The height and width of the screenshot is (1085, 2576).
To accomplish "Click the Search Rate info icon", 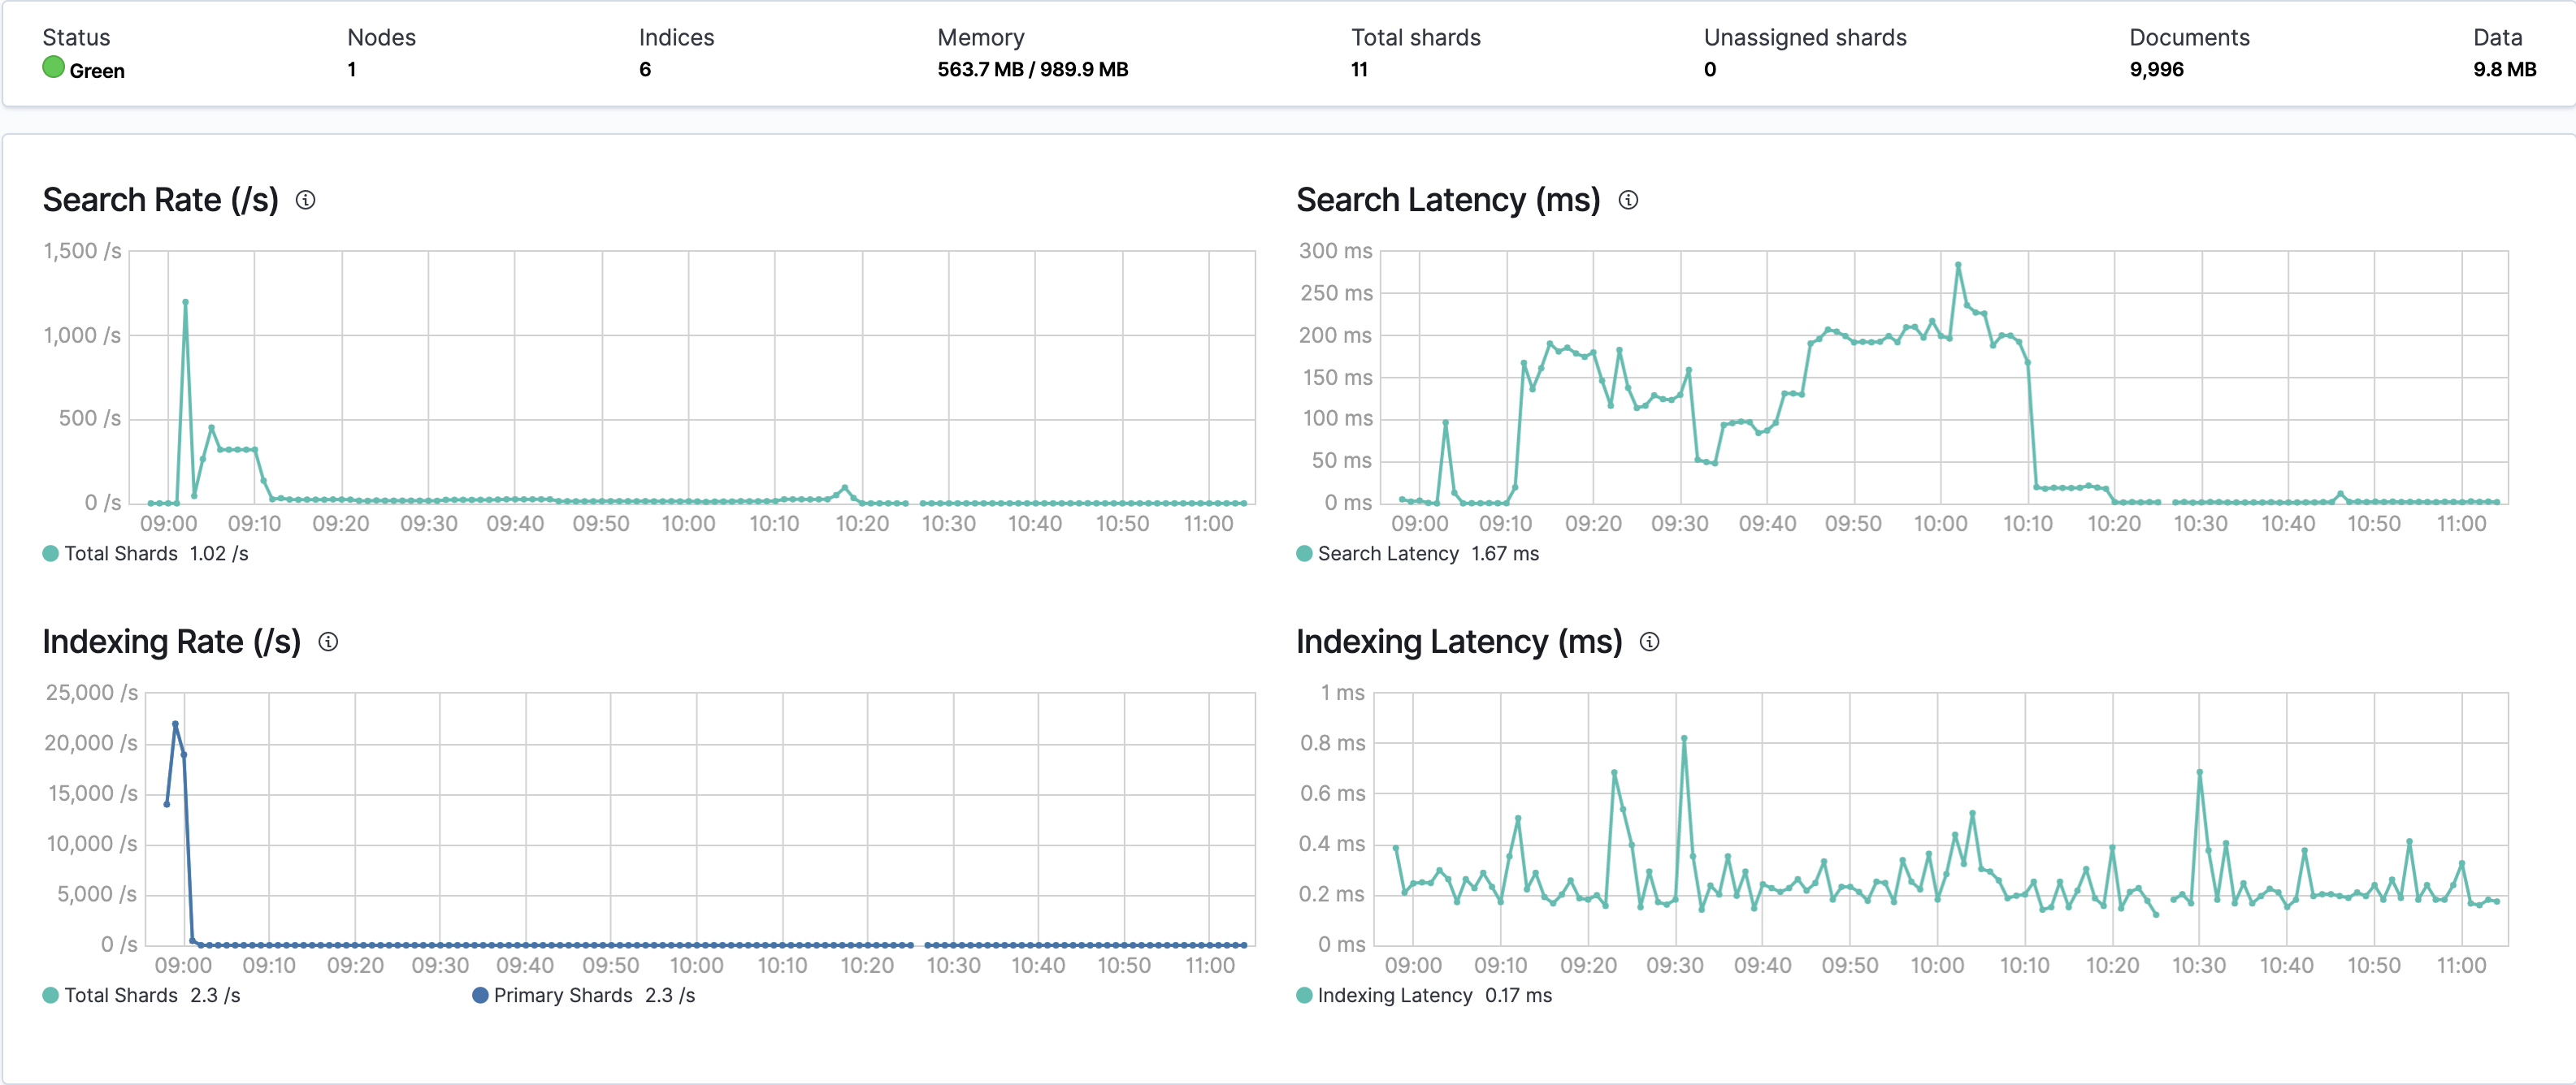I will pos(307,200).
